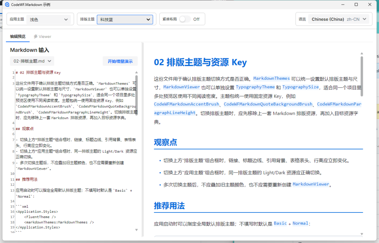Viewport: 379px width, 243px height.
Task: Open the 排版主题 dropdown showing 科技蓝
Action: (x=125, y=20)
